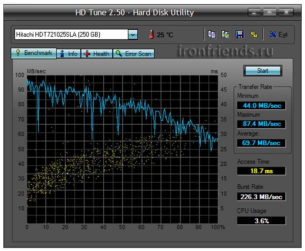
Task: Open options via the gear icon
Action: 253,34
